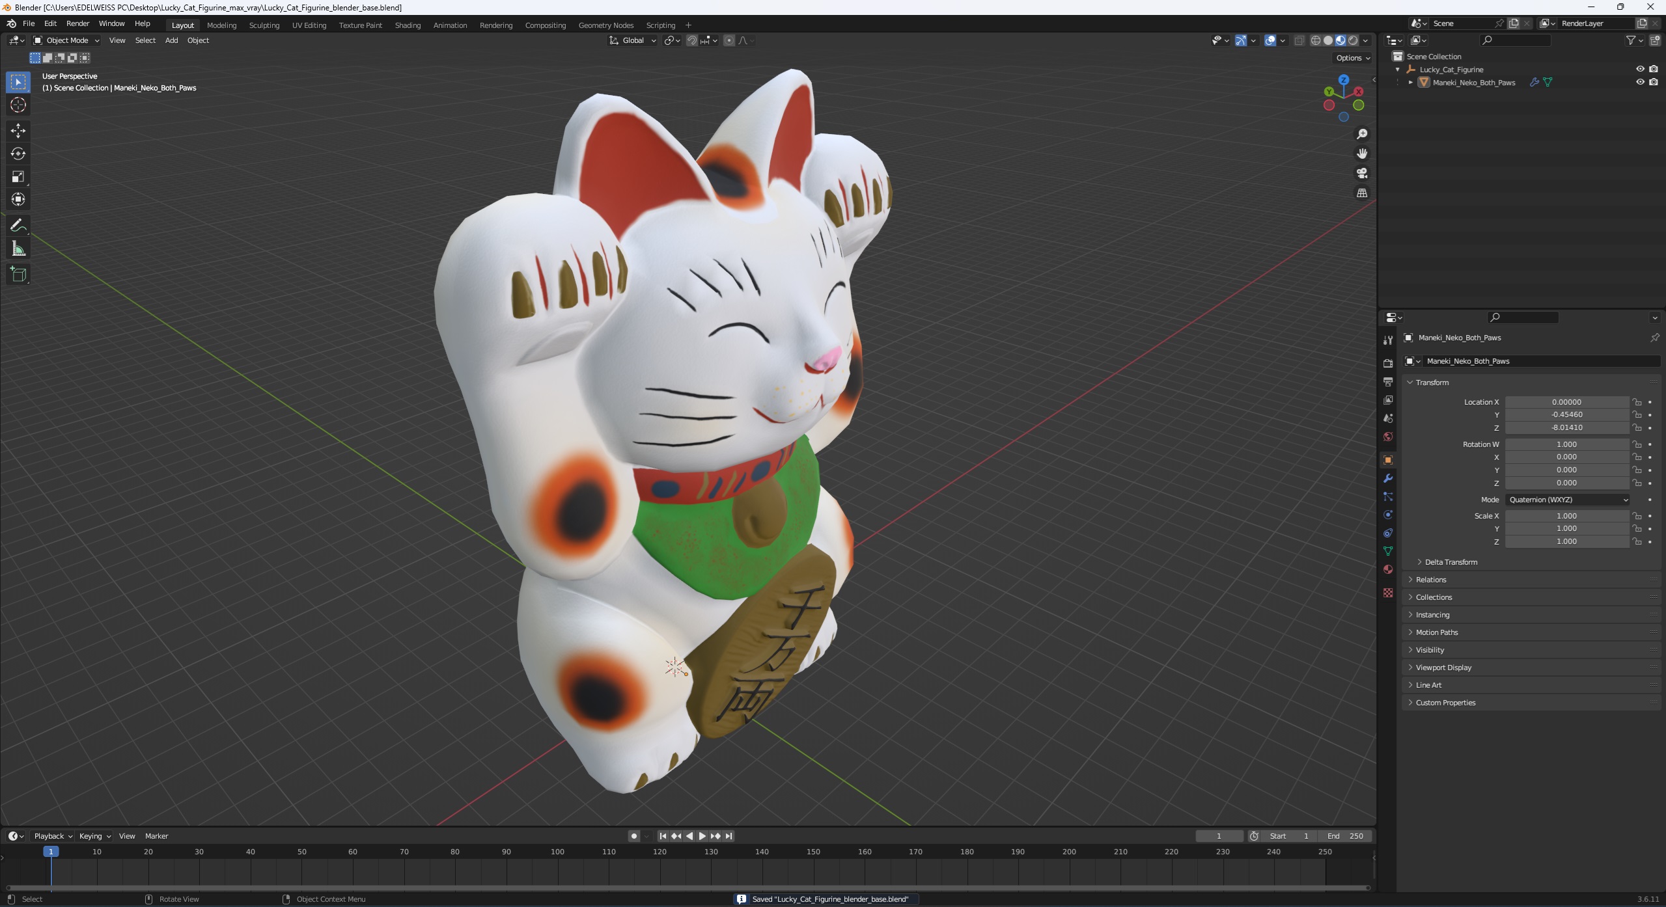Viewport: 1666px width, 907px height.
Task: Open the Object Data mesh tab
Action: coord(1388,551)
